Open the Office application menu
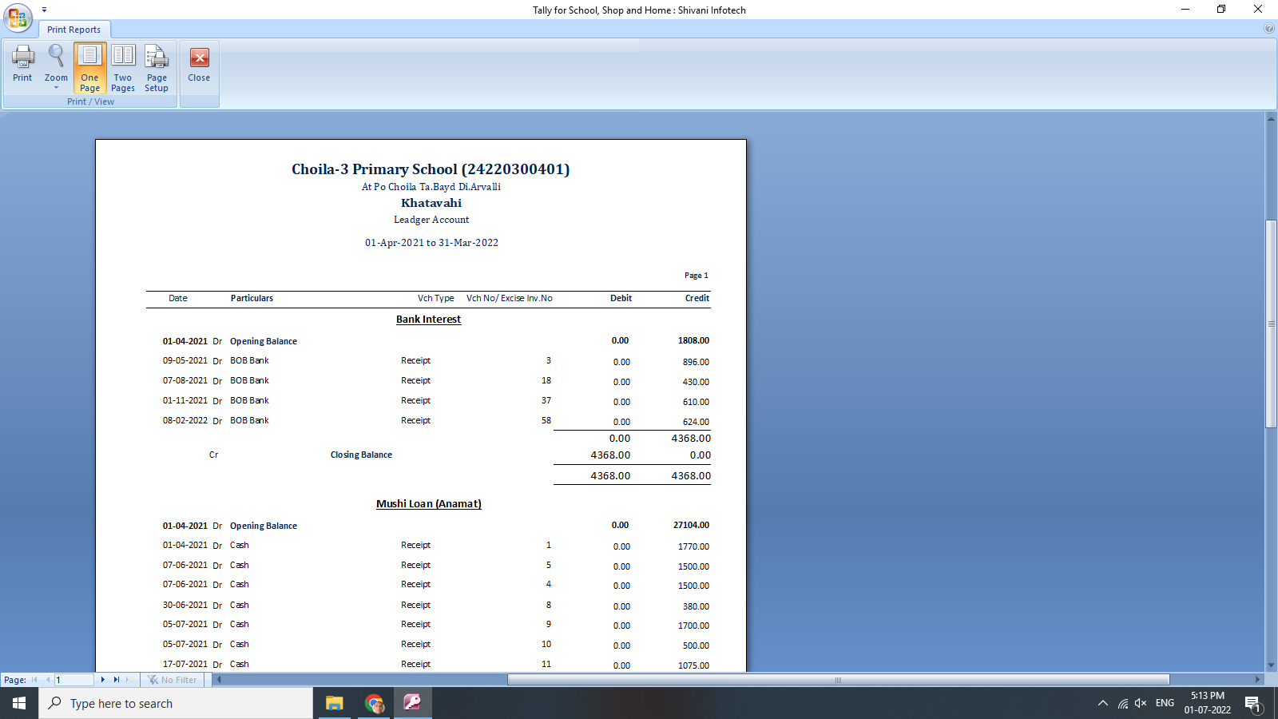 click(x=17, y=18)
